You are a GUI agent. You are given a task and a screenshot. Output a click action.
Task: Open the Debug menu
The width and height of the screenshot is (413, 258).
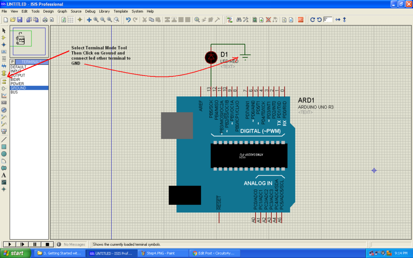pyautogui.click(x=90, y=11)
